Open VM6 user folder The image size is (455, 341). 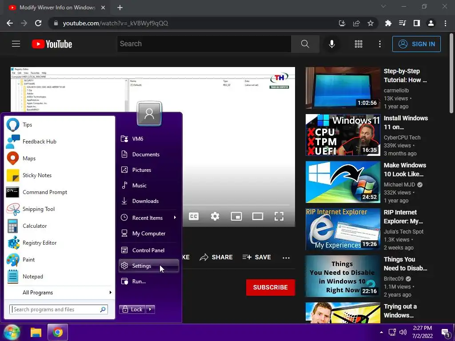(148, 139)
